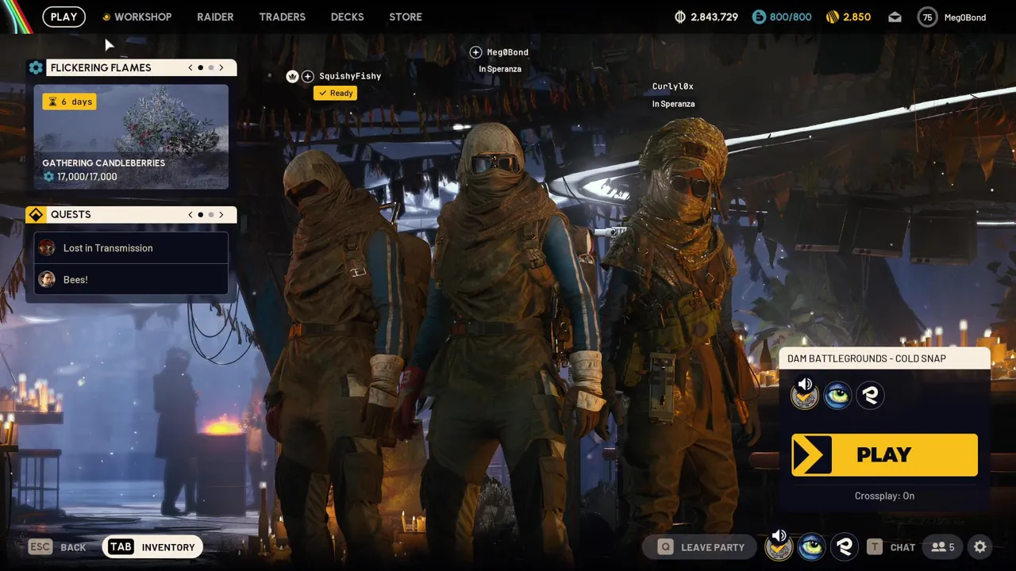The width and height of the screenshot is (1016, 571).
Task: Click the Lost in Transmission quest portrait
Action: tap(47, 248)
